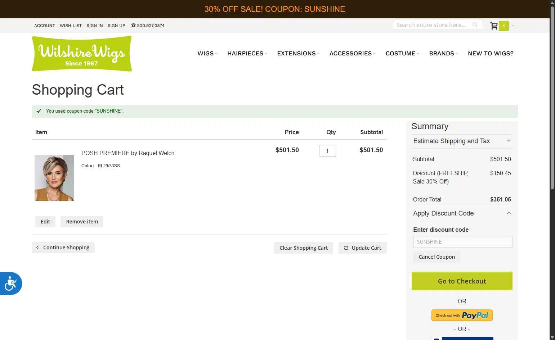Click the color value RL29/33SS
555x340 pixels.
109,166
